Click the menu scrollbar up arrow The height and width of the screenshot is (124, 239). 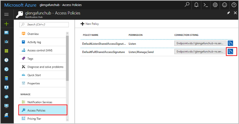(x=67, y=33)
